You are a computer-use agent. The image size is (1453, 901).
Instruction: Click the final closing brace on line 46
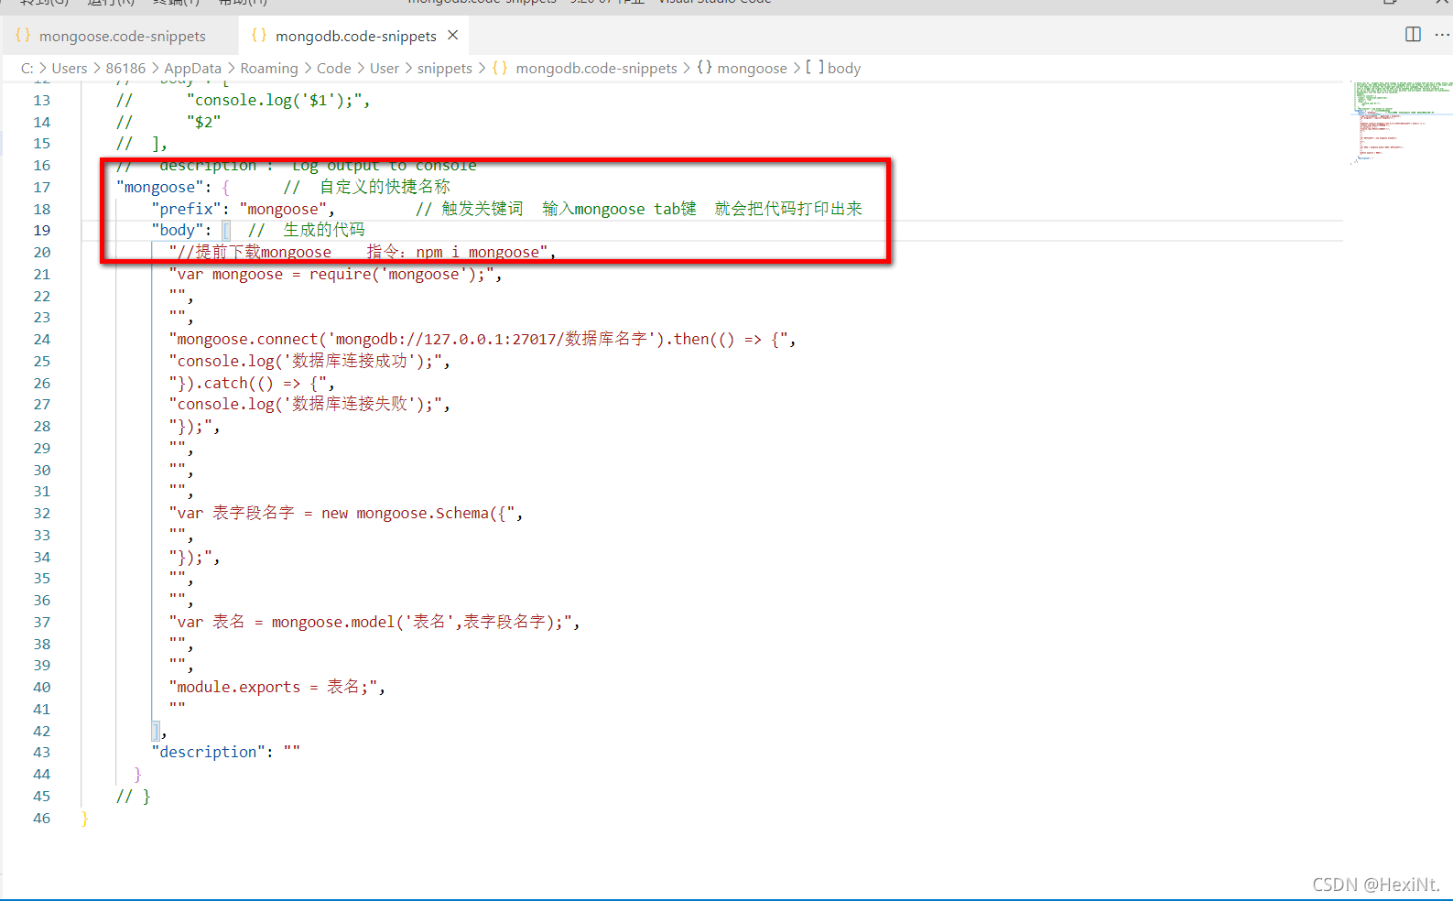click(x=84, y=819)
